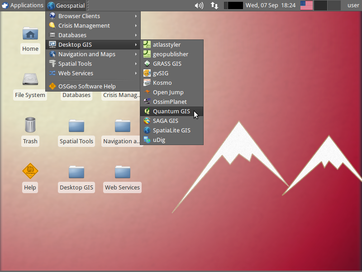Click the network connection icon
362x272 pixels.
point(214,5)
